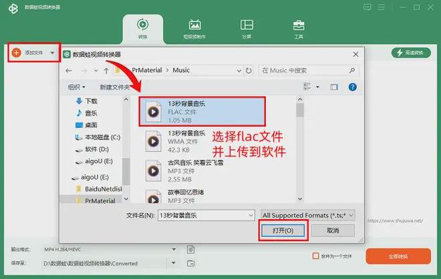Click the back arrow in file dialog
The image size is (441, 279).
(x=69, y=70)
